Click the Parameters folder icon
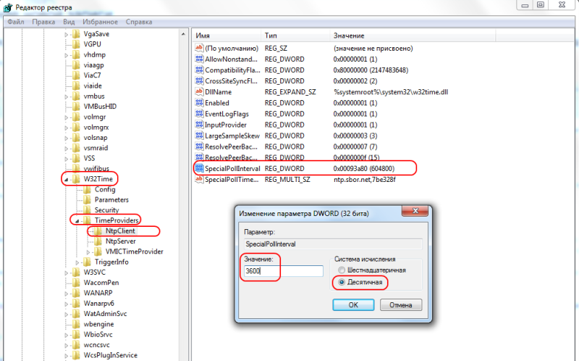 [x=87, y=200]
